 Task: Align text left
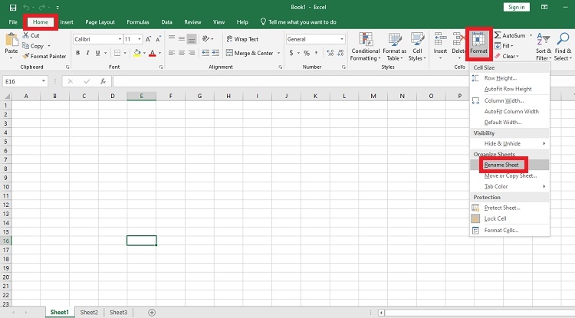[x=172, y=53]
